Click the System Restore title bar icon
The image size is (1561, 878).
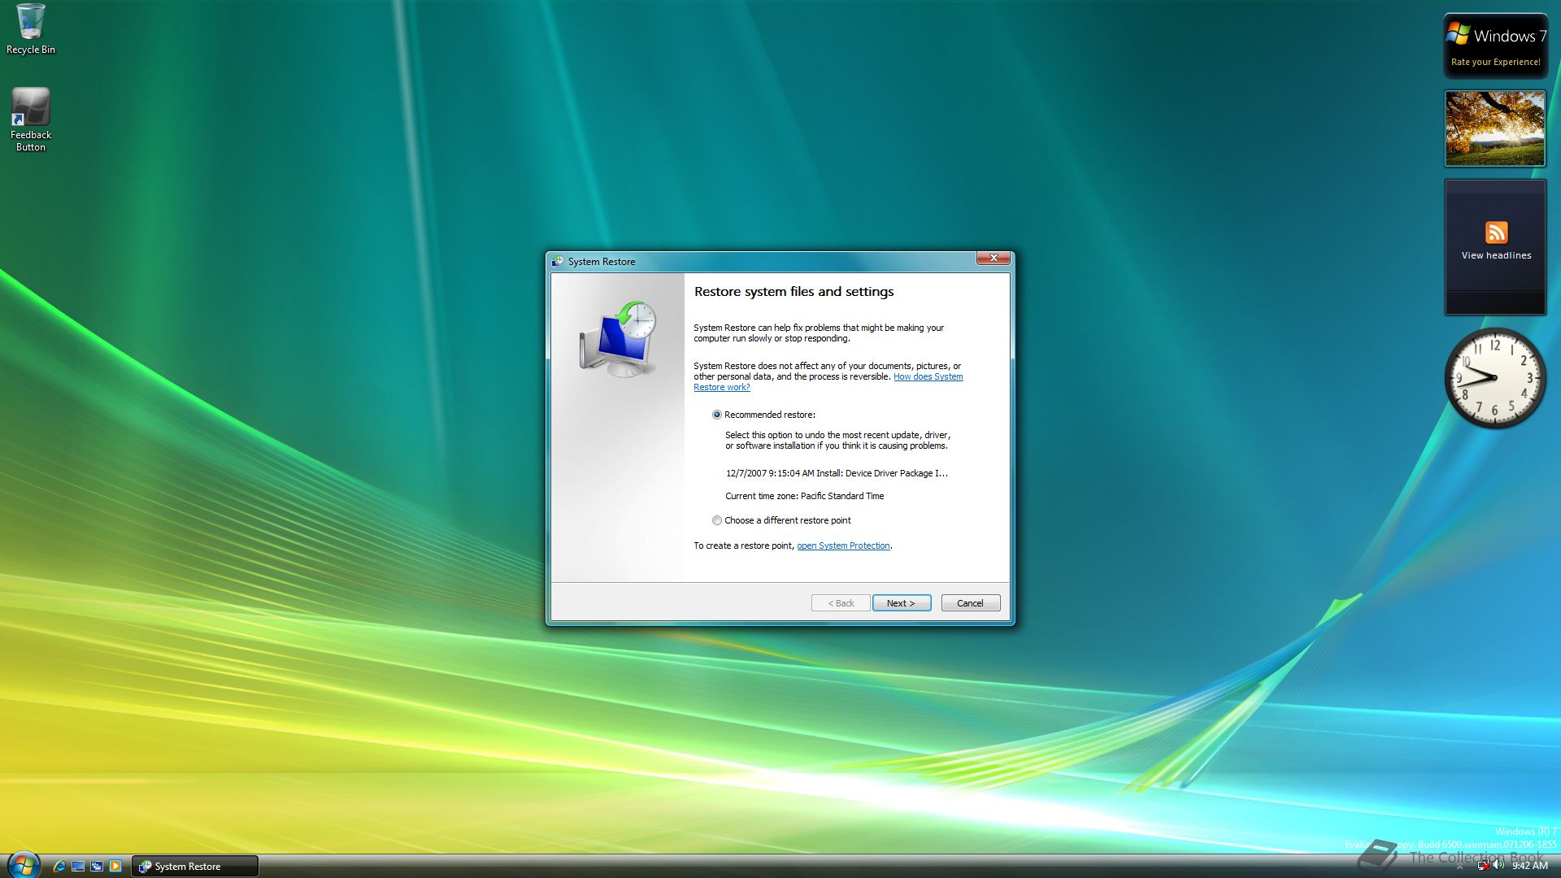tap(558, 262)
